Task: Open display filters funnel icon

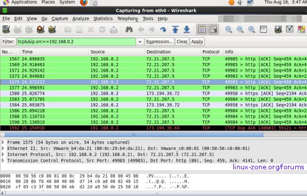Action: click(x=290, y=29)
